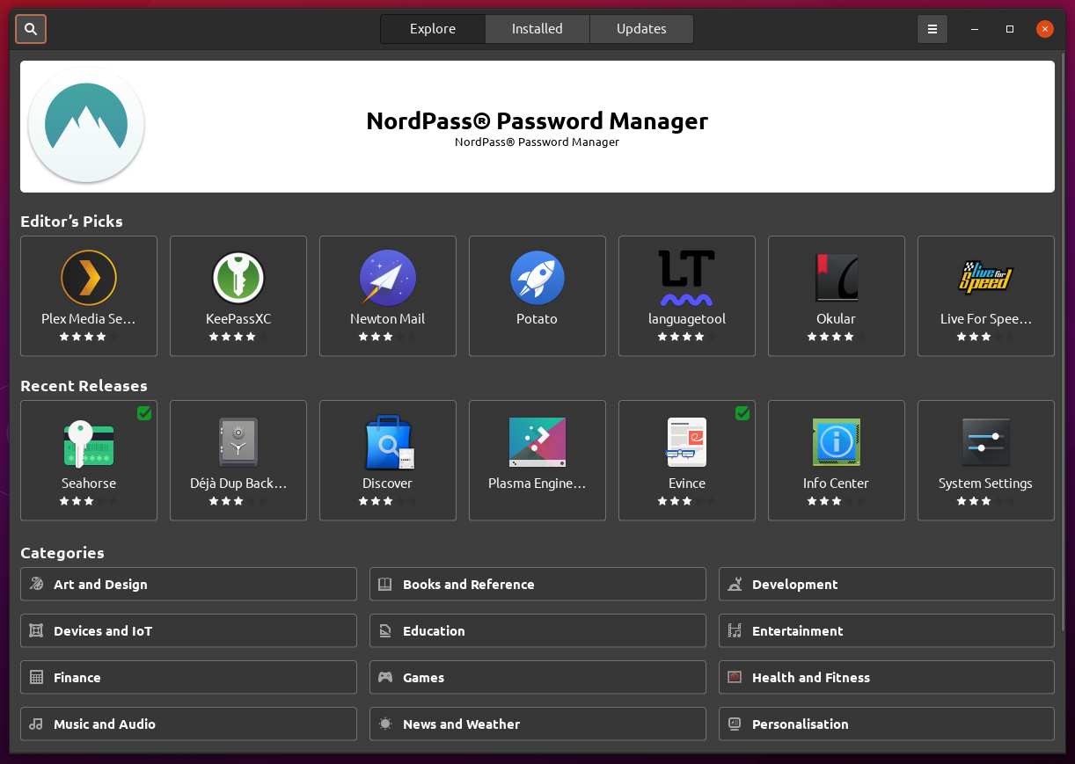The image size is (1075, 764).
Task: Click the Art and Design palette icon
Action: point(36,584)
